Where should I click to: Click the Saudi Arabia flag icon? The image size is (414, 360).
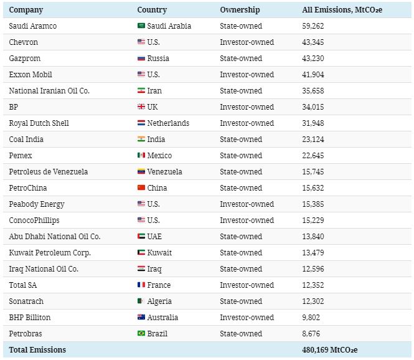[x=141, y=26]
